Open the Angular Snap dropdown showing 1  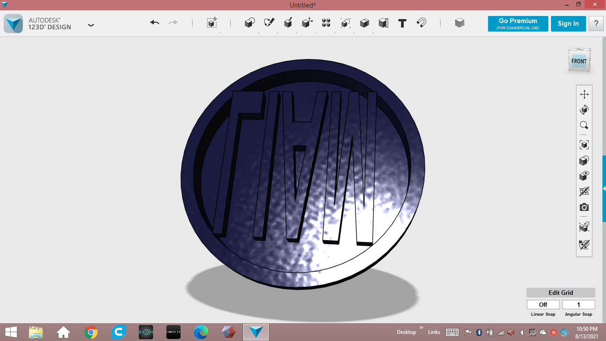578,305
